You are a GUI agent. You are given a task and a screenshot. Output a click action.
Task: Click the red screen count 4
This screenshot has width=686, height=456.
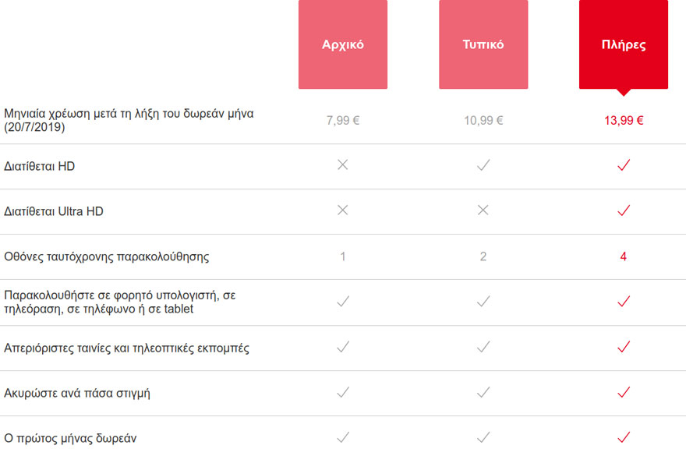pyautogui.click(x=624, y=256)
